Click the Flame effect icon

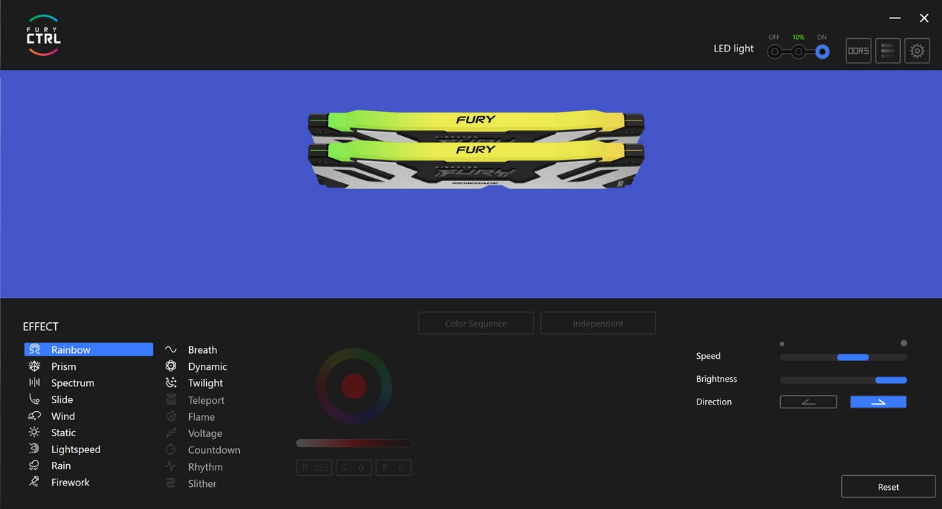pos(171,417)
